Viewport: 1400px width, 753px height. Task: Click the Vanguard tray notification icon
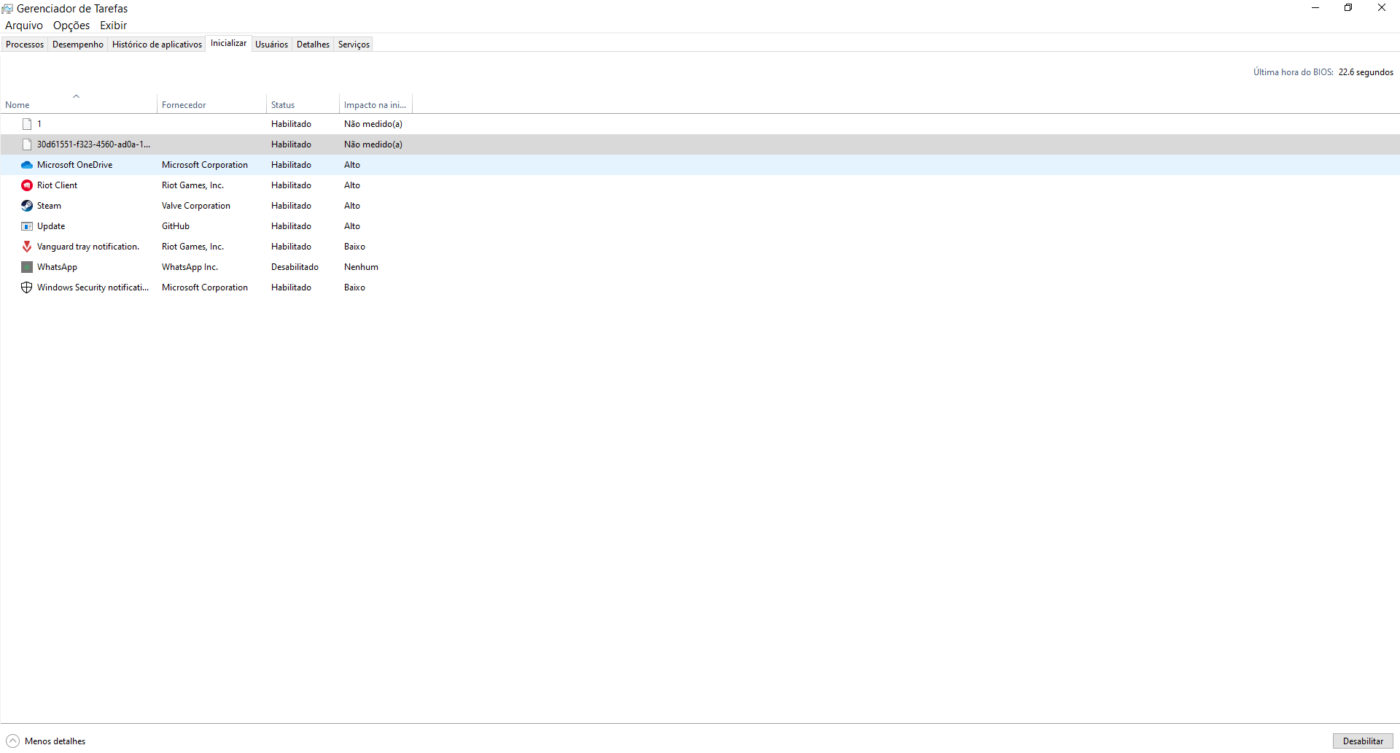click(x=27, y=247)
